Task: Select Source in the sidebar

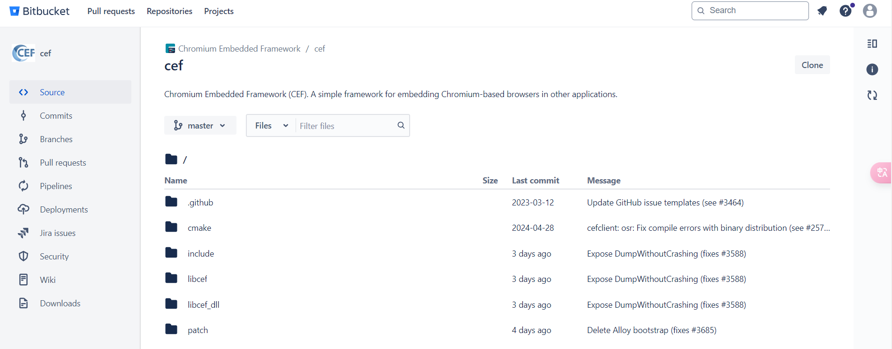Action: pos(70,92)
